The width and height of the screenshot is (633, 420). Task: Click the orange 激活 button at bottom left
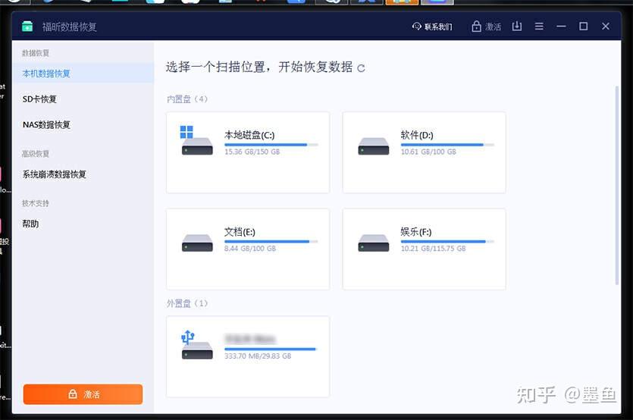83,394
